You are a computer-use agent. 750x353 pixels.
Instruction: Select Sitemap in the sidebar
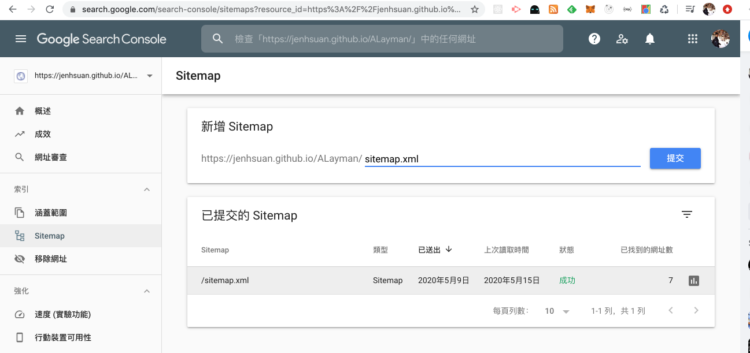[x=81, y=236]
